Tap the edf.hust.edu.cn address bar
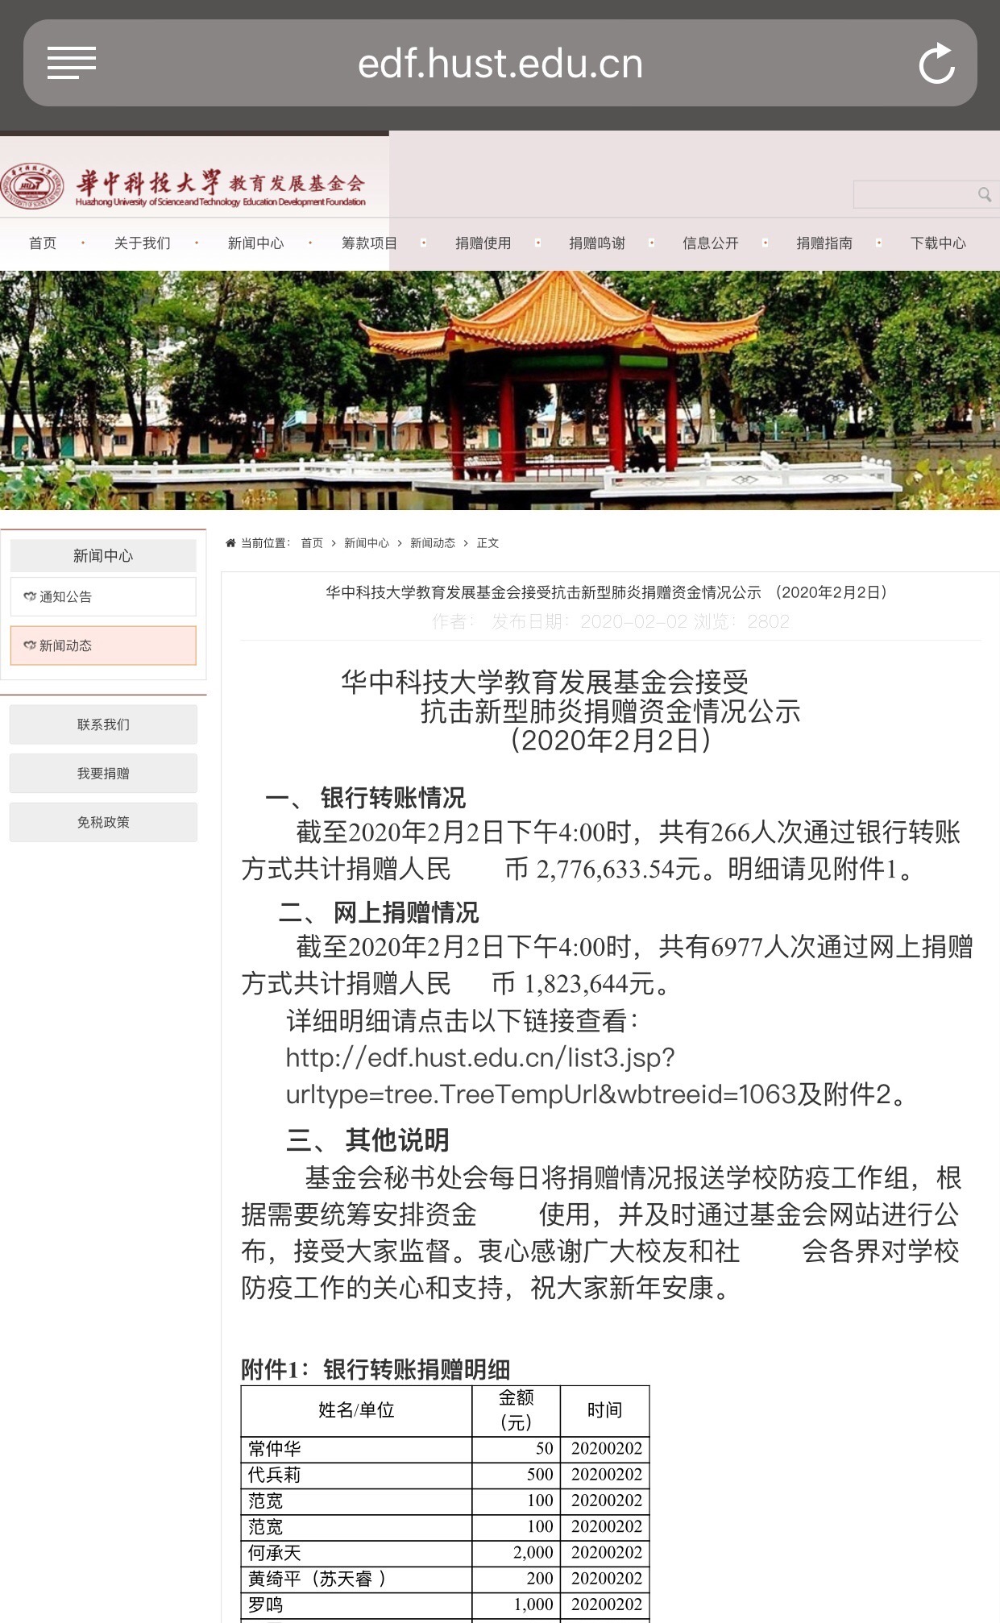Image resolution: width=1000 pixels, height=1623 pixels. click(x=500, y=64)
